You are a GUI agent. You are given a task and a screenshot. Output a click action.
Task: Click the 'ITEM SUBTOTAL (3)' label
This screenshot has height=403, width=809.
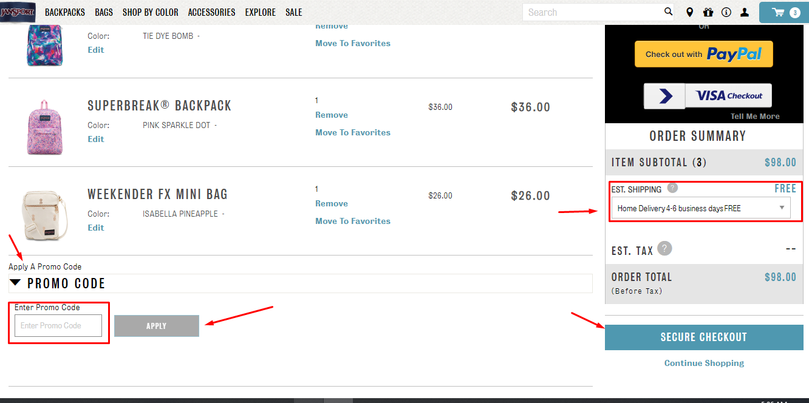pyautogui.click(x=659, y=163)
